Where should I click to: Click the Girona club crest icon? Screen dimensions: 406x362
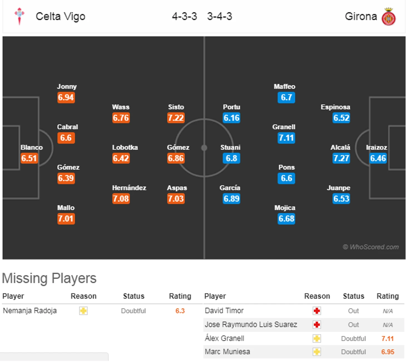tap(388, 17)
